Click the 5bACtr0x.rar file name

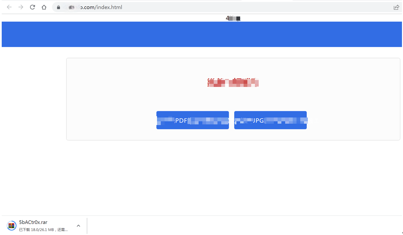click(x=33, y=222)
